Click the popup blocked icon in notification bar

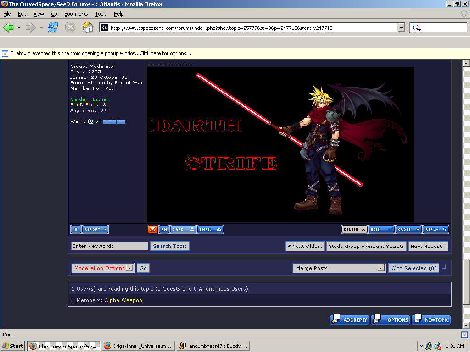click(5, 54)
